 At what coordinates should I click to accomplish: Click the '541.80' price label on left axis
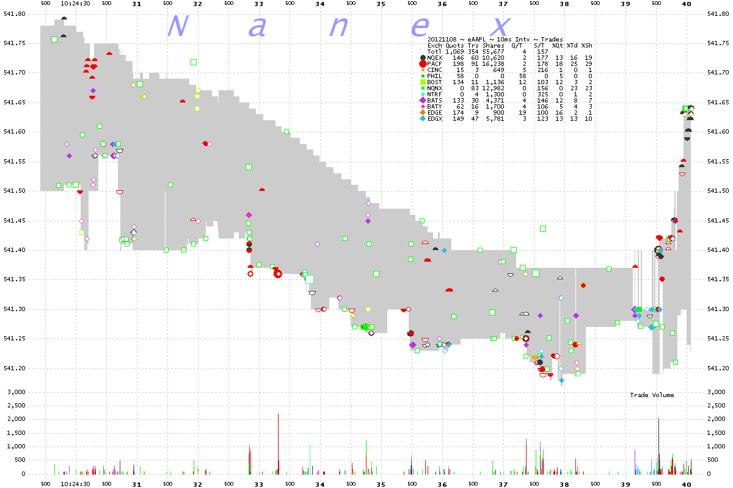(15, 13)
